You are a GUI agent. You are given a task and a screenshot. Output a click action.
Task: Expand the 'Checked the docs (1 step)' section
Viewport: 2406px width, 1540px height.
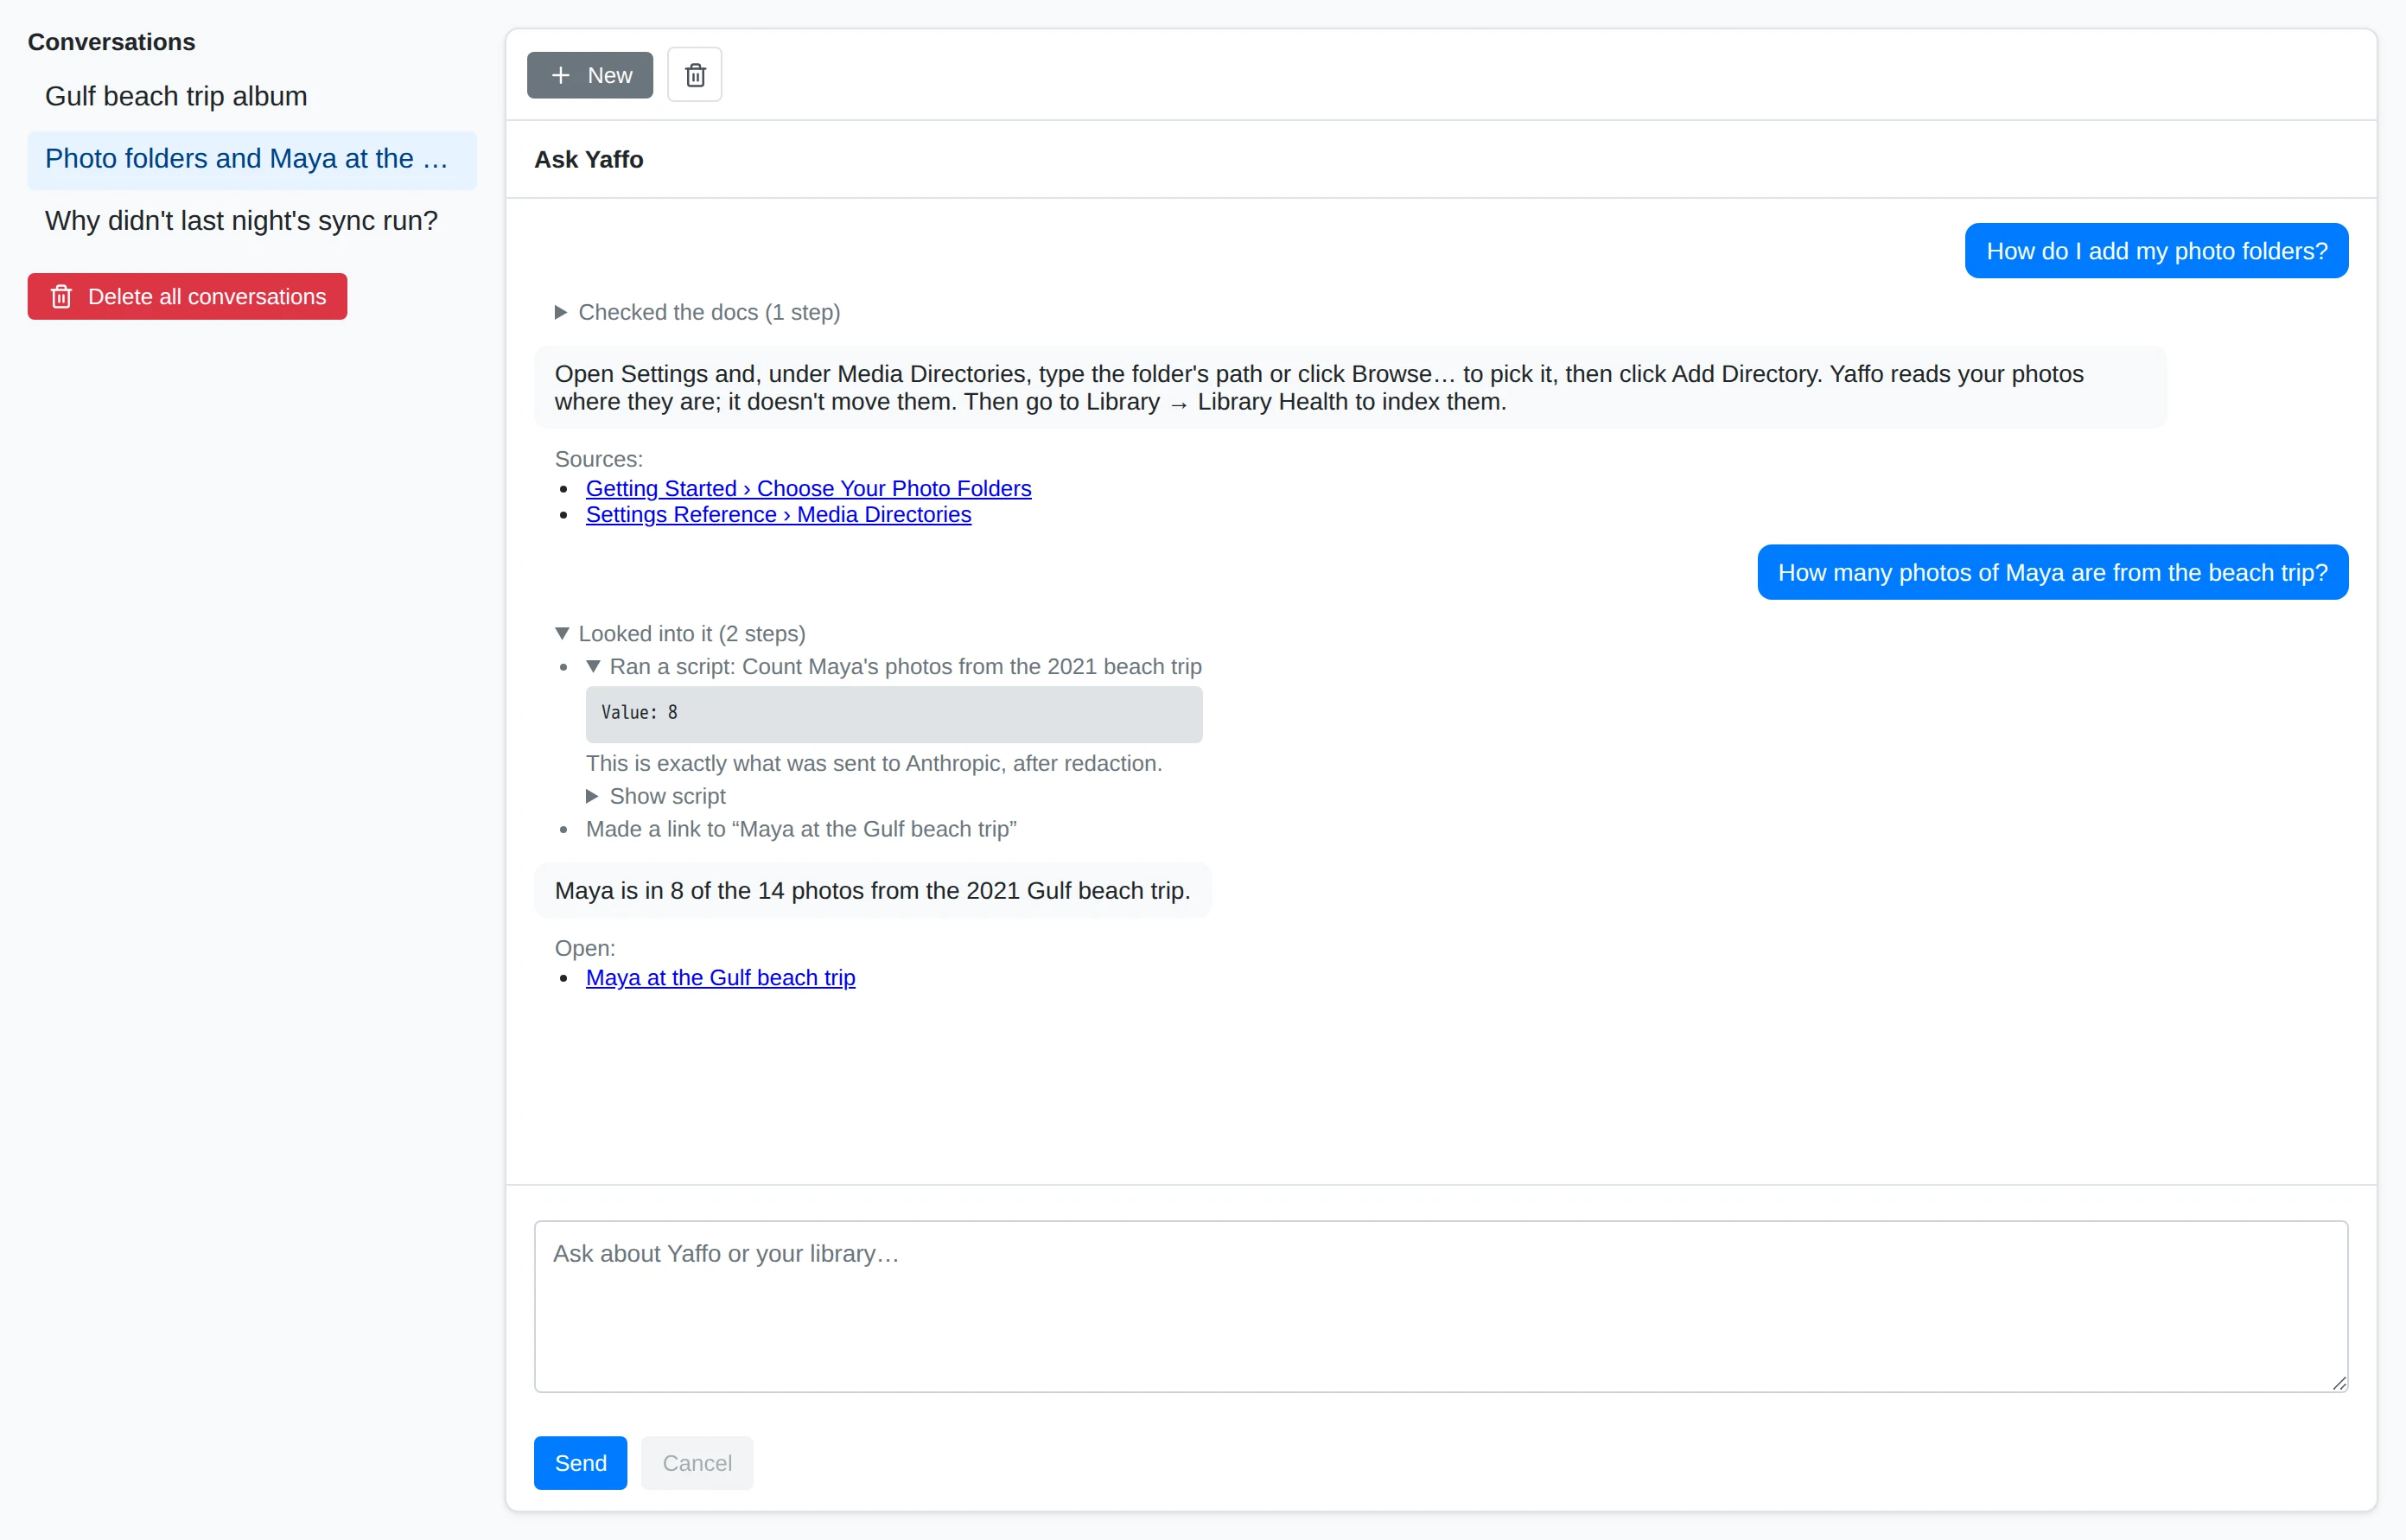click(698, 312)
